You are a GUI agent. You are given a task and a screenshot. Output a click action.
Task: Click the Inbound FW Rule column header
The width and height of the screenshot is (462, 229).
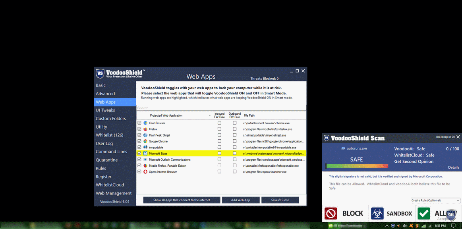tap(220, 115)
